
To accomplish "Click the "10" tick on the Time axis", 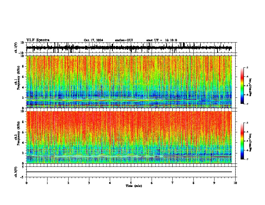I will pyautogui.click(x=235, y=183).
